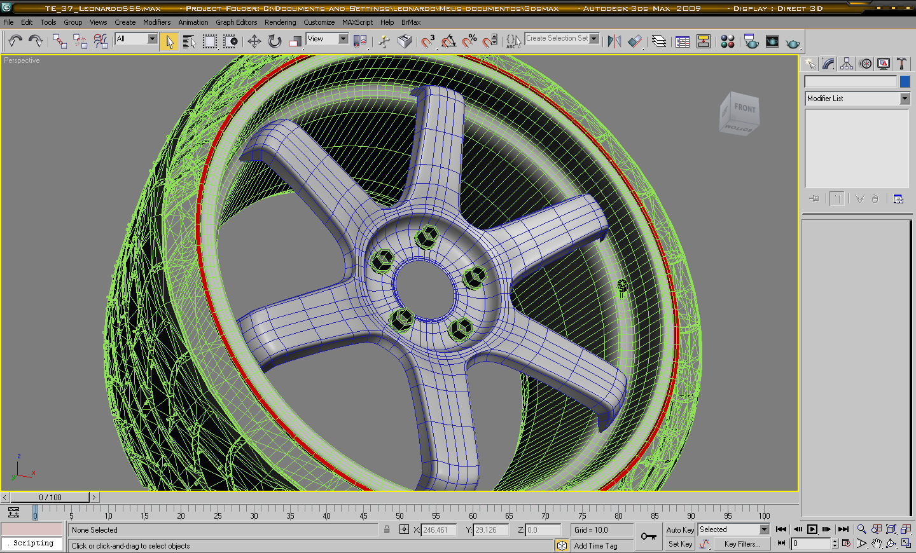Pick the Rectangular Selection Region tool
The image size is (916, 553).
pos(209,42)
